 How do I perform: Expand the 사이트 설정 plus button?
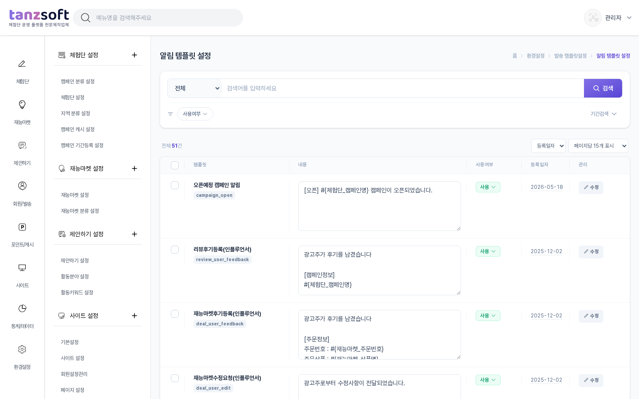[x=134, y=316]
